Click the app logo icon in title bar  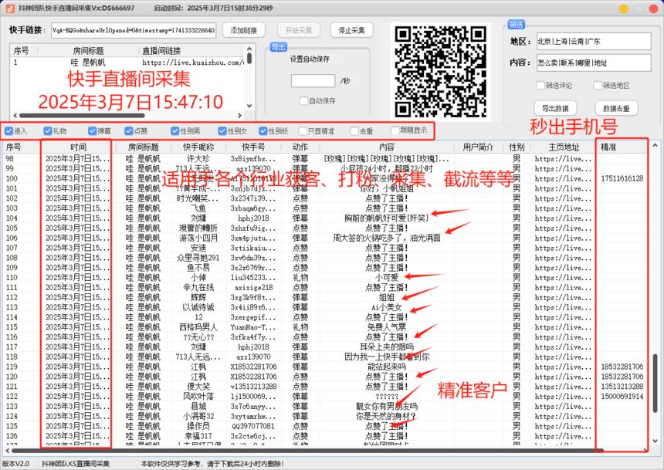coord(10,8)
